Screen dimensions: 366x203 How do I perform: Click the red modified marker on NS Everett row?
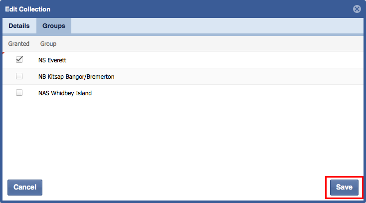pos(4,53)
